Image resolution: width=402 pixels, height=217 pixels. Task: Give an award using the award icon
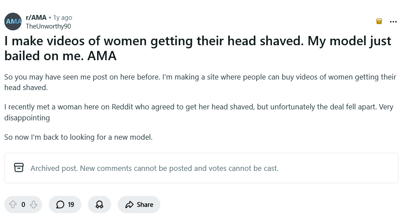click(x=99, y=204)
